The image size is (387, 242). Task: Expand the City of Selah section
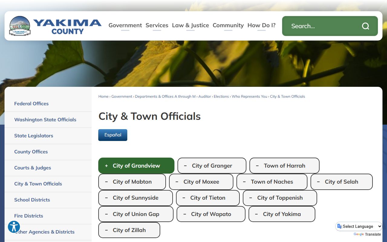click(342, 182)
